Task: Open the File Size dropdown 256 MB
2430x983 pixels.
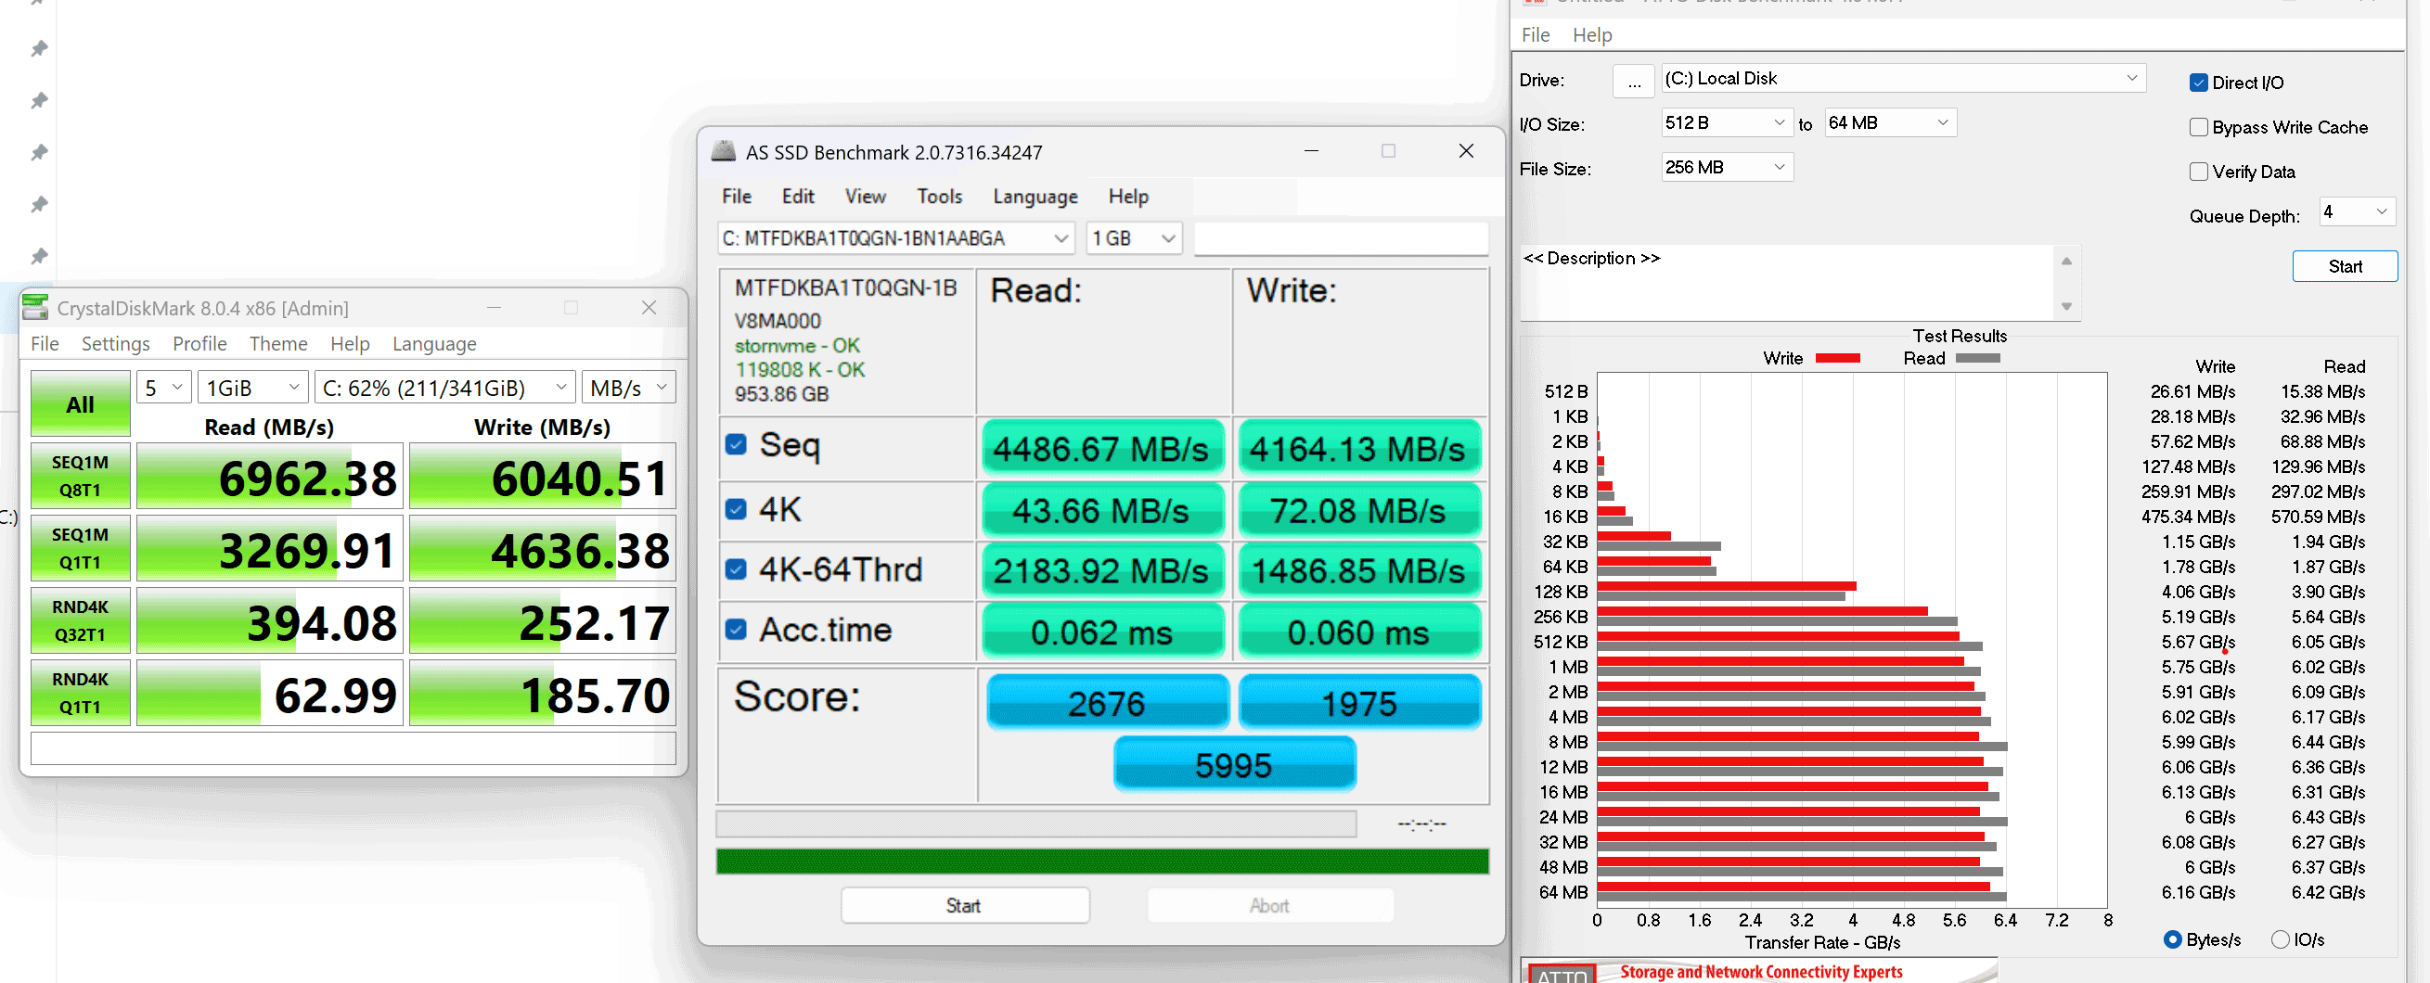Action: (x=1727, y=167)
